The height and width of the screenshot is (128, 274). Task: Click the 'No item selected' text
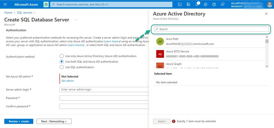tap(167, 82)
